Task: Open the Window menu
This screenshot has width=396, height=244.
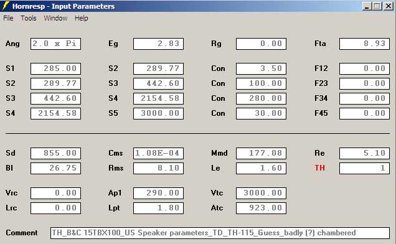Action: tap(55, 18)
